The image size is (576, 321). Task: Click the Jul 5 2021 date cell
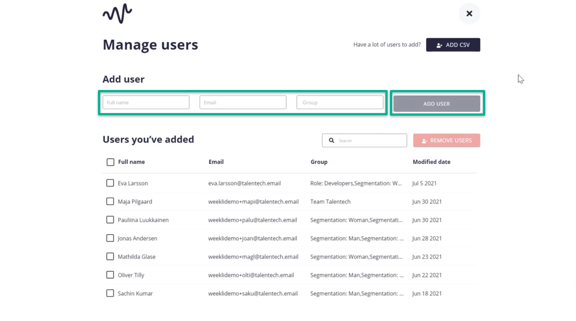tap(424, 183)
